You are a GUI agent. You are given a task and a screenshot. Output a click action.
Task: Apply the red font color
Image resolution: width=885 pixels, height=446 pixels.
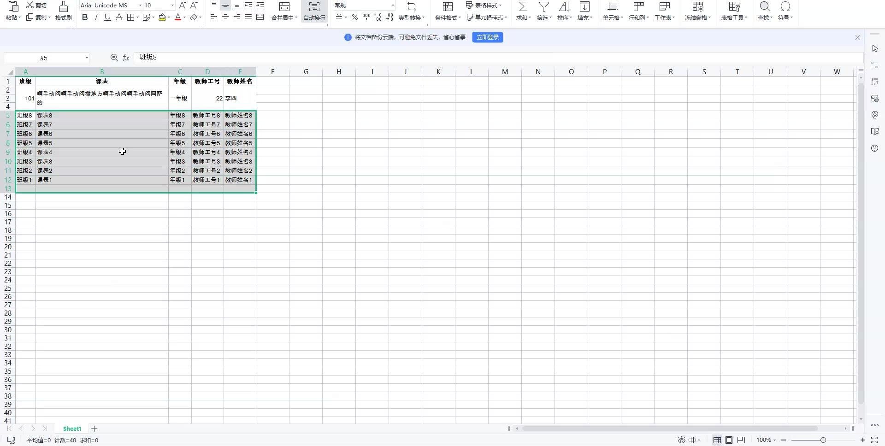tap(178, 18)
